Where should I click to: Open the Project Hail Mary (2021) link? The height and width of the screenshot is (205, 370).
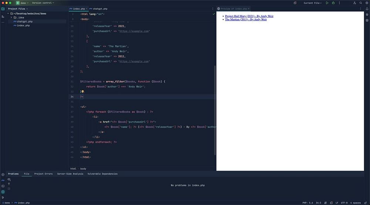coord(249,16)
